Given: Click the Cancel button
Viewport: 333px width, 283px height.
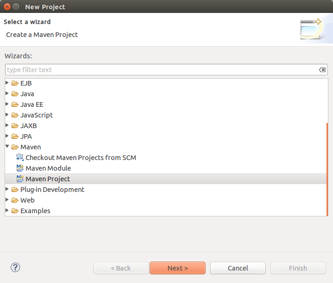Looking at the screenshot, I should 238,268.
